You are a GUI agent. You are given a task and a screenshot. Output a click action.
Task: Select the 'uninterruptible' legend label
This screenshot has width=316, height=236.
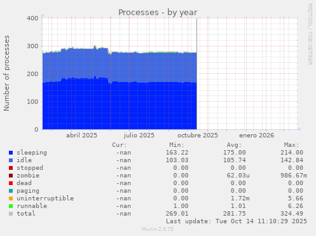45,198
